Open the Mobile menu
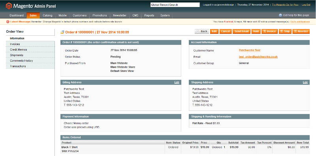Viewport: 316px width, 156px height. [x=62, y=15]
